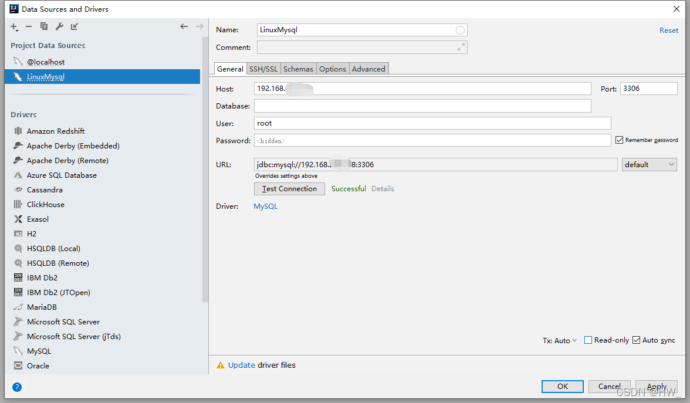Click the Test Connection button
Image resolution: width=690 pixels, height=403 pixels.
click(x=289, y=189)
